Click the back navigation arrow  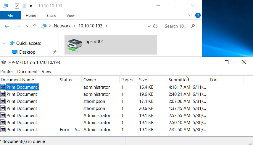point(7,26)
